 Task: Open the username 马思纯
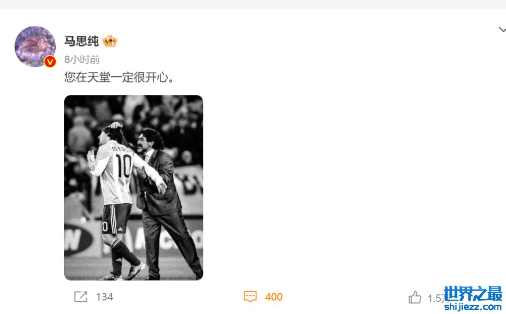coord(81,41)
